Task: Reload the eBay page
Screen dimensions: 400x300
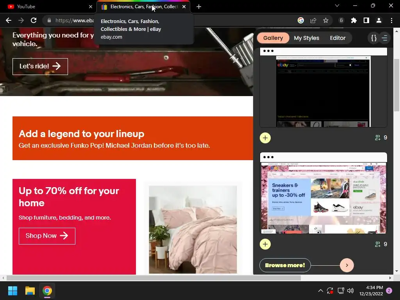Action: coord(34,20)
